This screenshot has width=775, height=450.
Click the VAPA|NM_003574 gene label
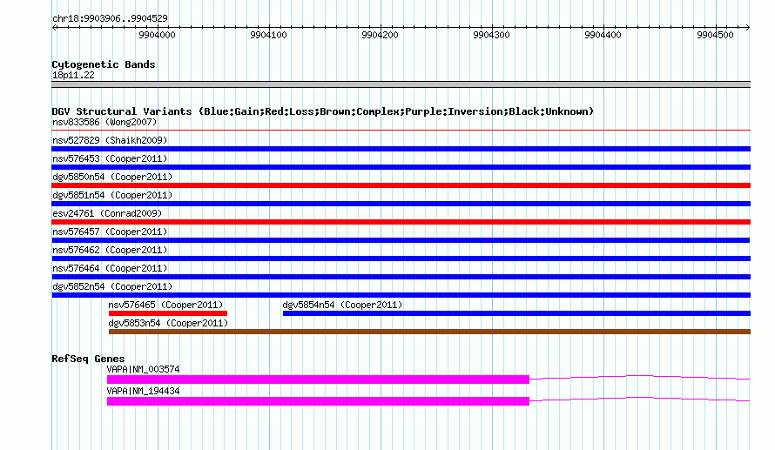point(144,369)
